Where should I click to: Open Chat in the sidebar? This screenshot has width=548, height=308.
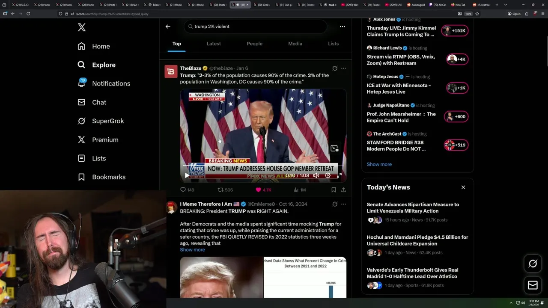(x=92, y=102)
